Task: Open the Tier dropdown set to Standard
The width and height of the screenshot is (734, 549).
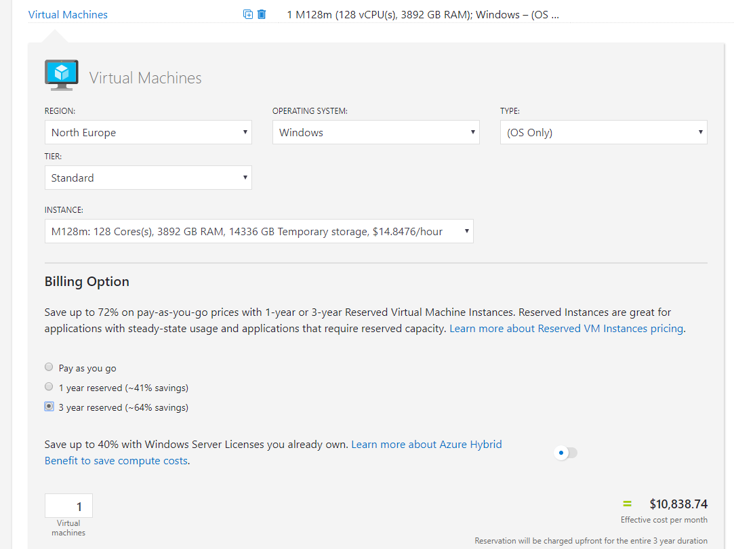Action: point(148,178)
